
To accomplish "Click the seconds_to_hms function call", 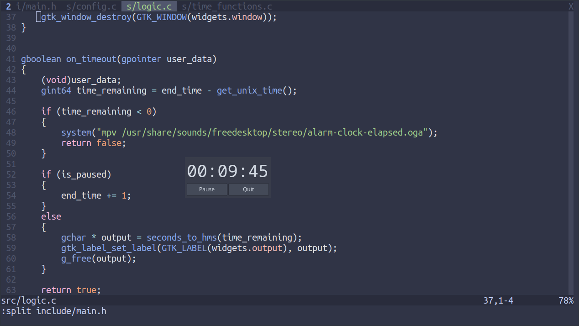I will pos(182,237).
